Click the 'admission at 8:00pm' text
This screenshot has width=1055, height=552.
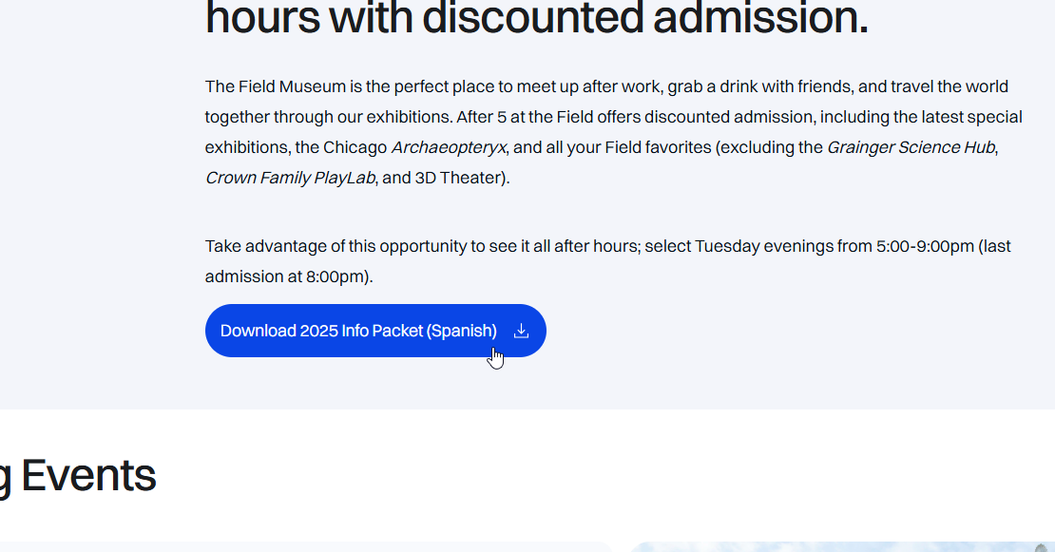[287, 276]
